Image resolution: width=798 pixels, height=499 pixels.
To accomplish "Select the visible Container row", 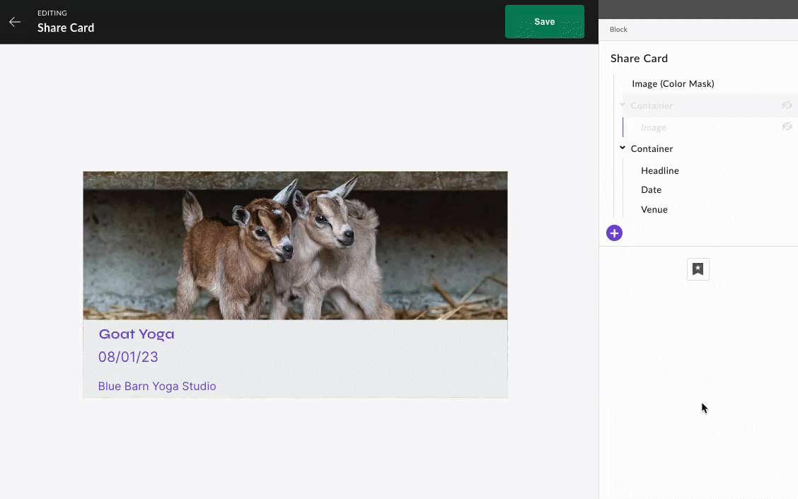I will coord(652,148).
